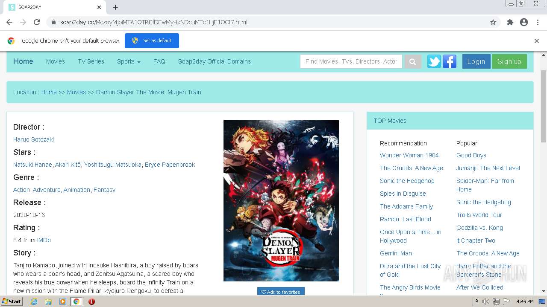Screen dimensions: 547x307
Task: Open The Addams Family recommendation
Action: pyautogui.click(x=406, y=206)
